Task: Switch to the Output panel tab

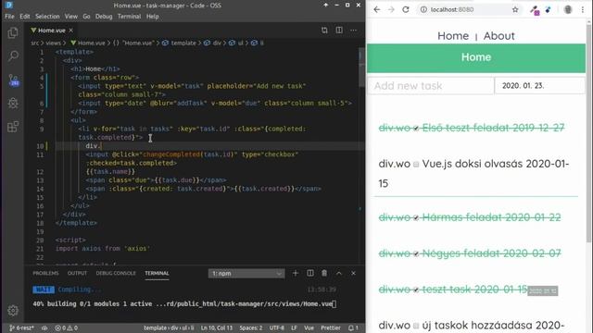Action: 77,273
